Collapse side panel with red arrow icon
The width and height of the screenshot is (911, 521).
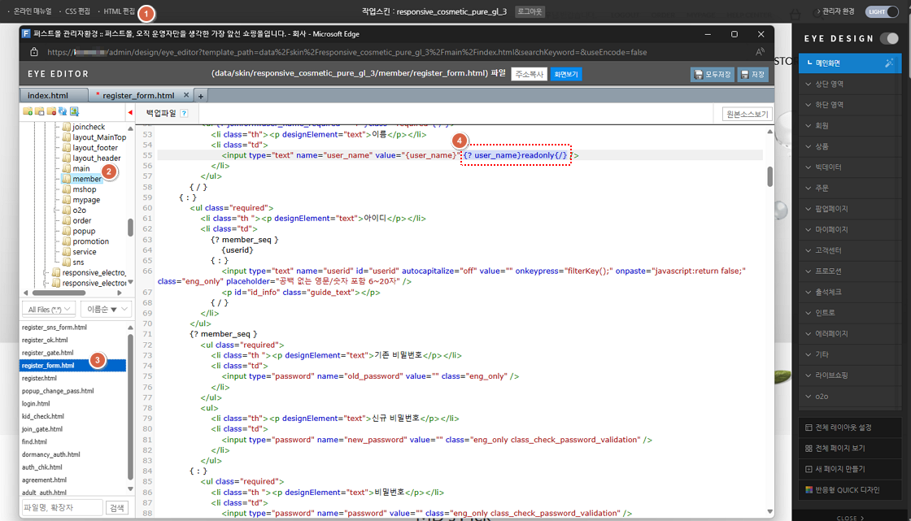[x=130, y=113]
